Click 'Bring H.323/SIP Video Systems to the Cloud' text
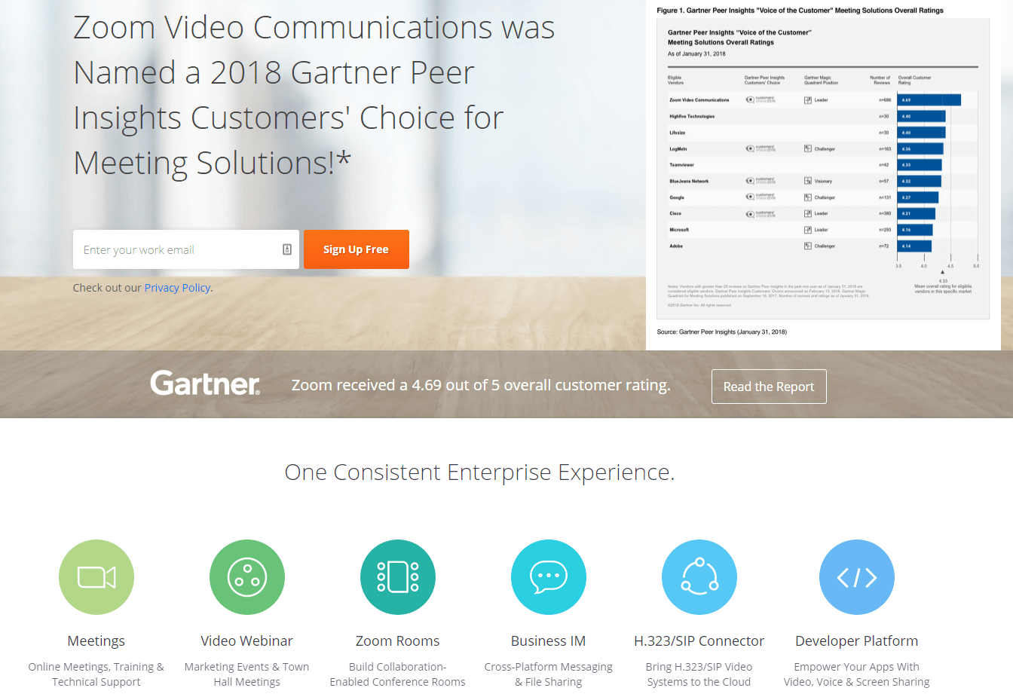The height and width of the screenshot is (700, 1013). click(699, 674)
